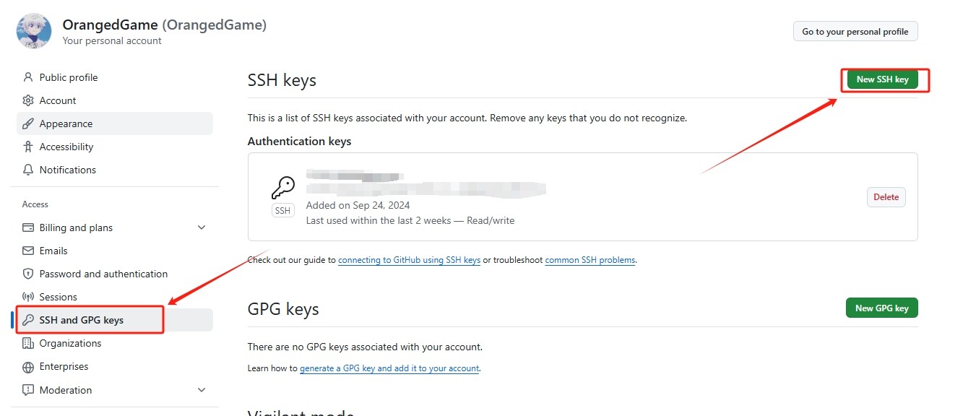The width and height of the screenshot is (976, 416).
Task: Open the common SSH problems link
Action: point(590,260)
